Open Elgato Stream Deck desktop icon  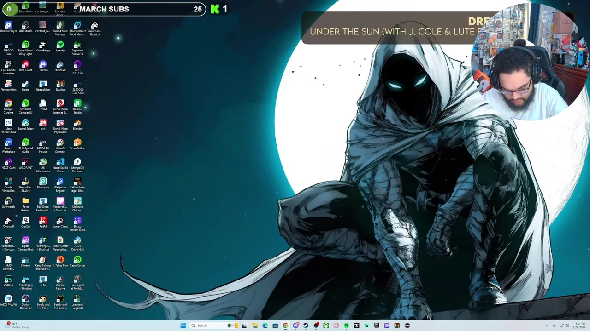pos(77,224)
